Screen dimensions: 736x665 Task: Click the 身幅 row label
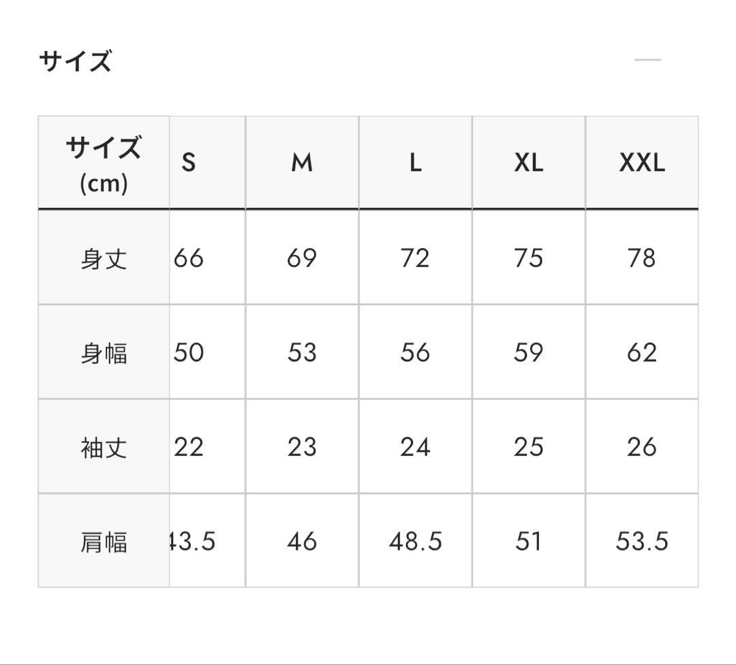pyautogui.click(x=104, y=352)
